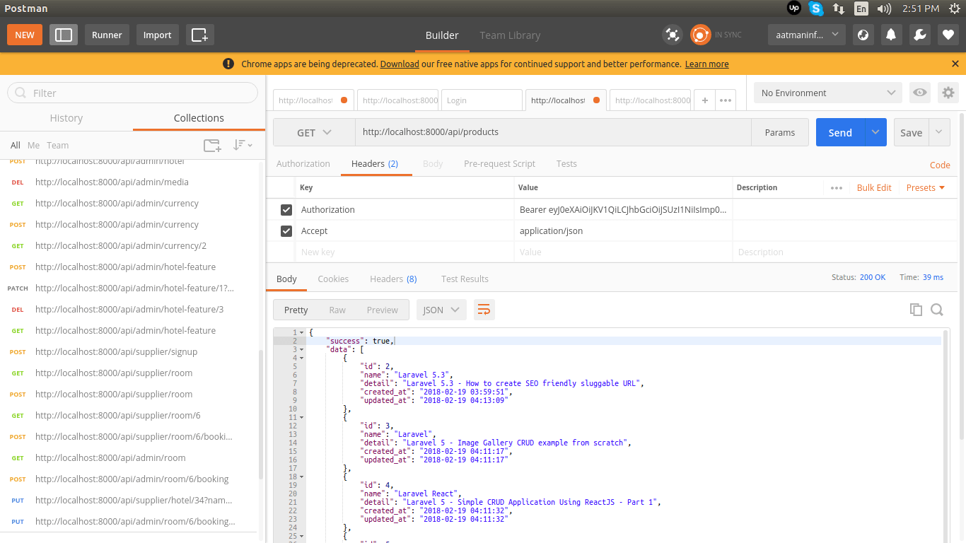
Task: Open JSON format dropdown
Action: point(441,310)
